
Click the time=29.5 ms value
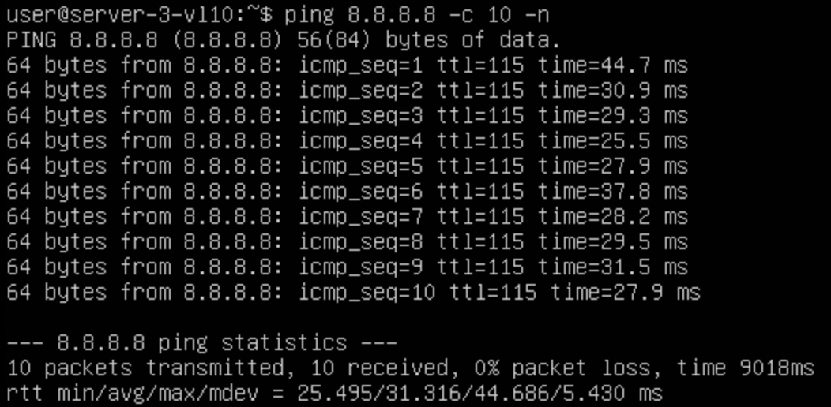point(613,241)
